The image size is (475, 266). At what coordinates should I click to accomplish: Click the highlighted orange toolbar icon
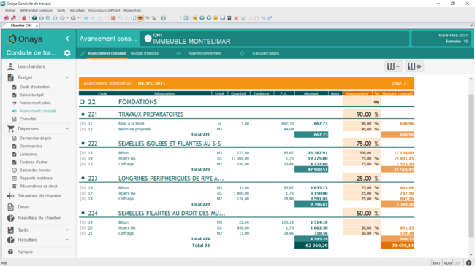[x=140, y=18]
